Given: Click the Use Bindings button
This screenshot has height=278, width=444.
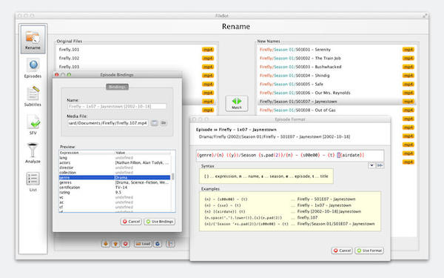Looking at the screenshot, I should tap(159, 222).
